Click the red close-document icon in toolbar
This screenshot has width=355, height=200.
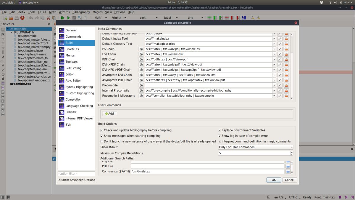click(22, 18)
